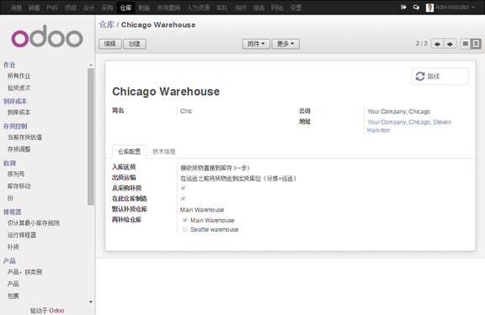485x315 pixels.
Task: Open the 采购 menu
Action: coord(107,8)
